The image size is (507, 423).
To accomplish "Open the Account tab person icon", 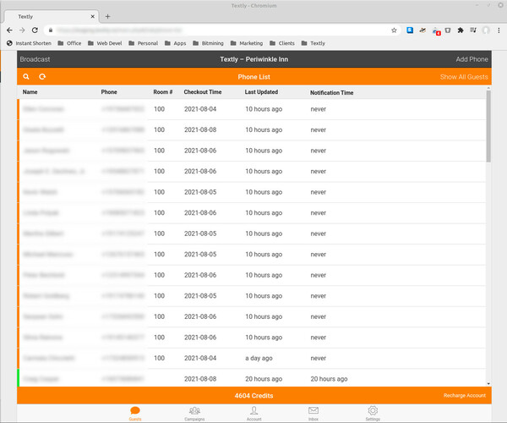I will [x=254, y=410].
